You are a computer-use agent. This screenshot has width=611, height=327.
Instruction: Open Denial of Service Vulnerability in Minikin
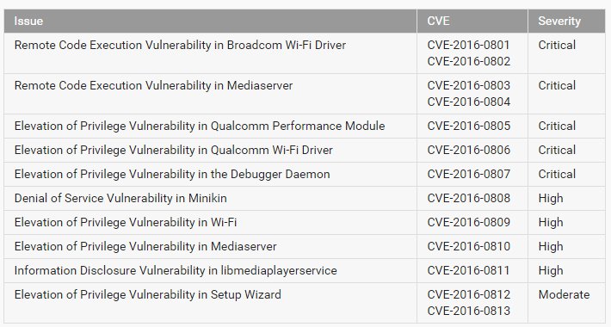tap(120, 199)
